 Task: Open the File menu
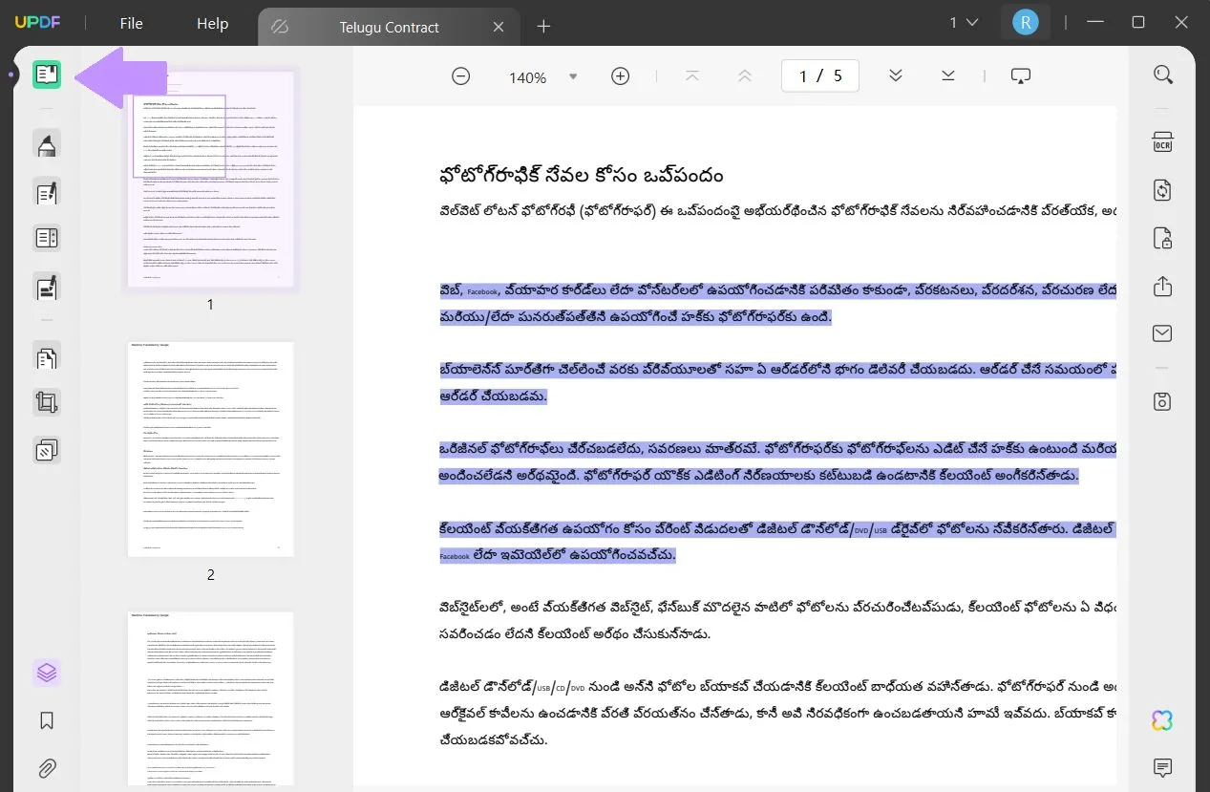pyautogui.click(x=131, y=23)
